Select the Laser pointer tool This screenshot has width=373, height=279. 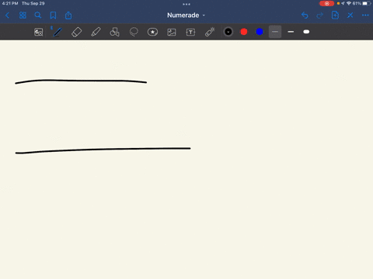coord(210,32)
